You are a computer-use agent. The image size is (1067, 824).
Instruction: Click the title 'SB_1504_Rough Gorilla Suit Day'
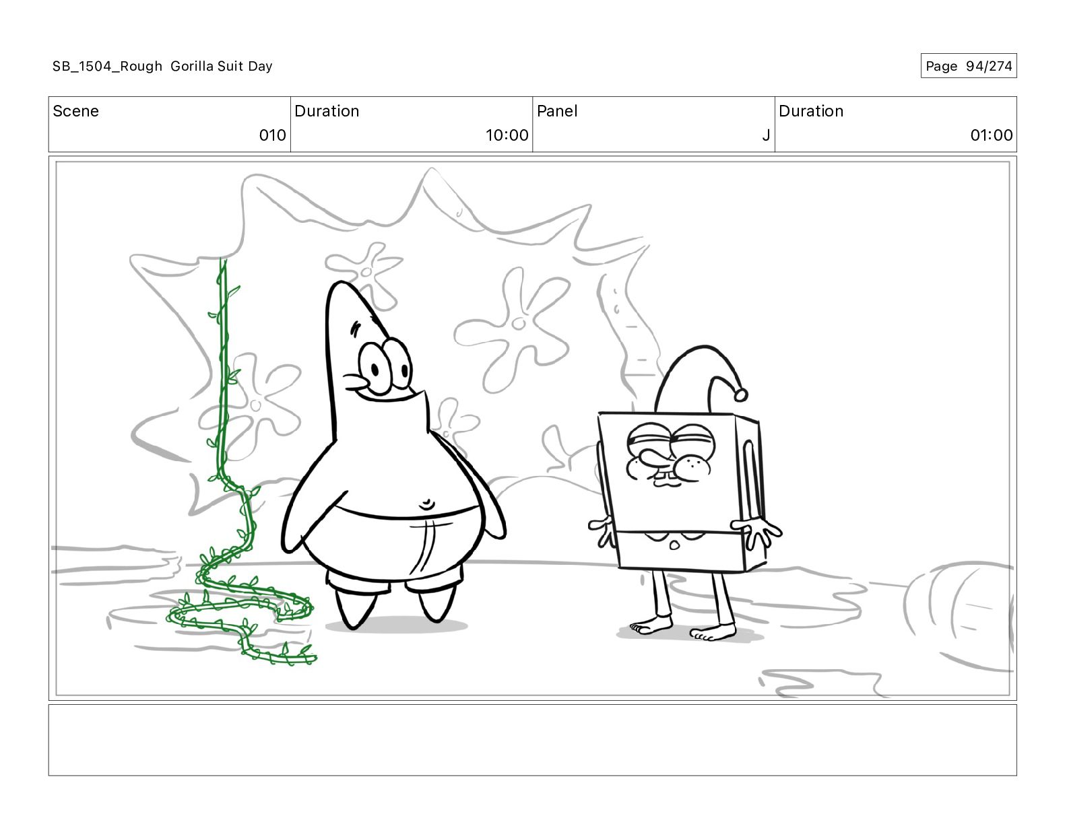coord(162,66)
